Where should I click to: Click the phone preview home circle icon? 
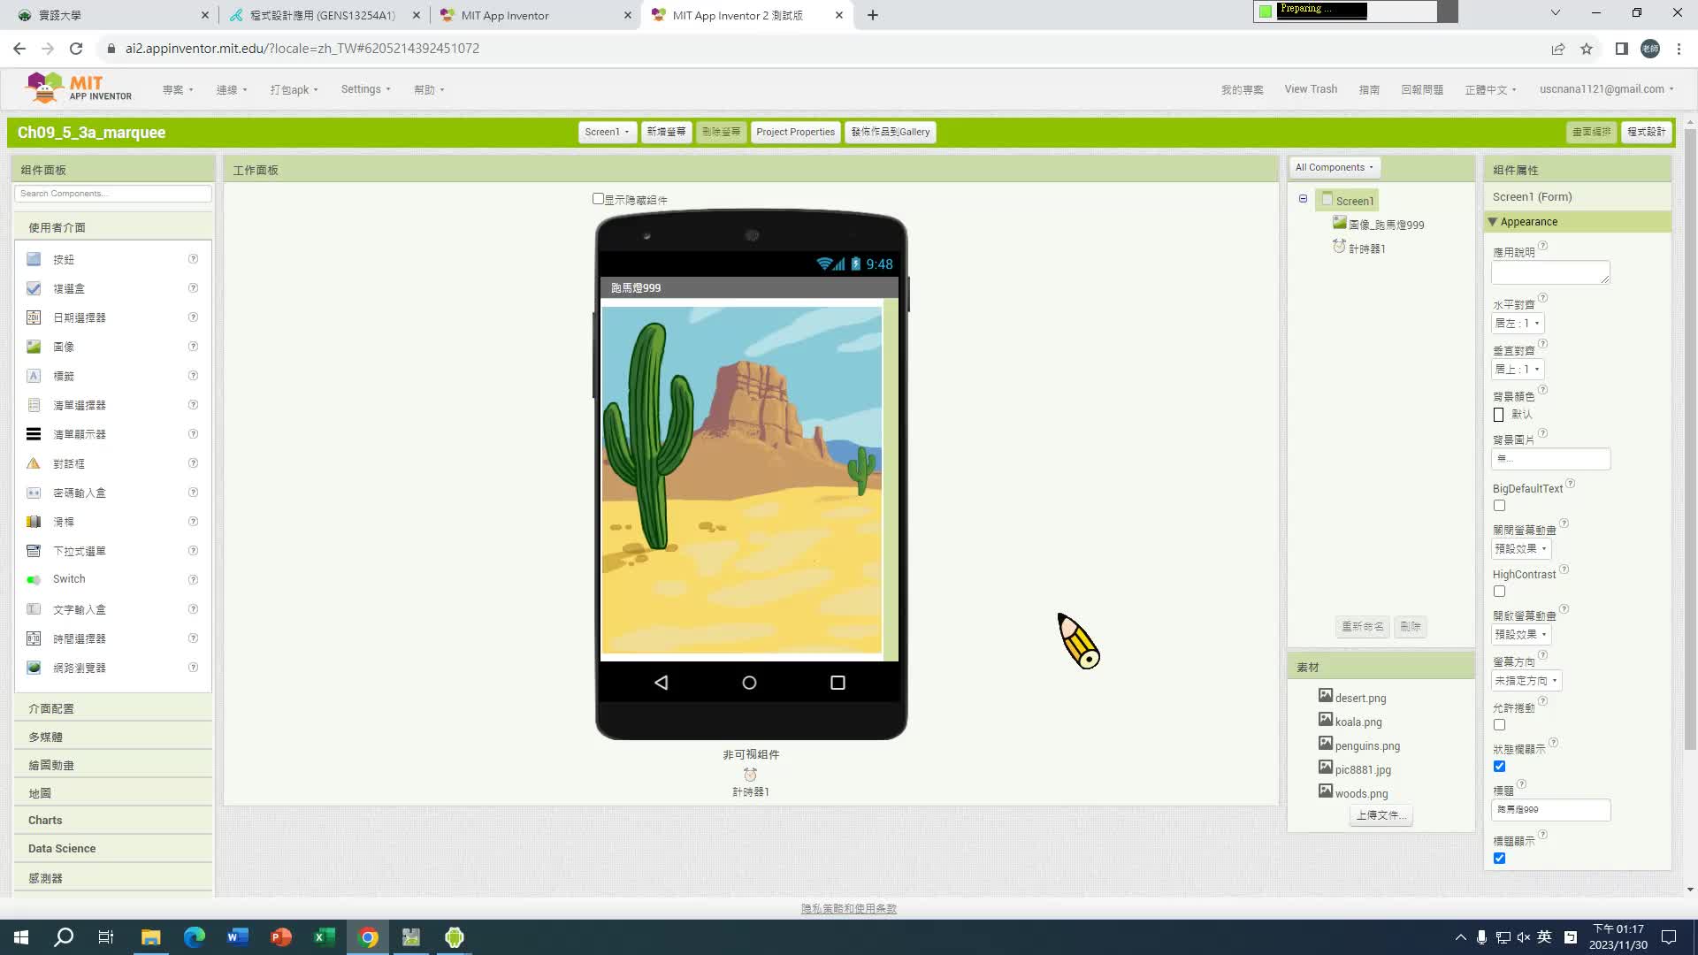[749, 683]
